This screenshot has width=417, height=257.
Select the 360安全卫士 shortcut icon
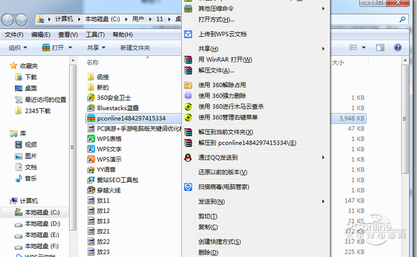pyautogui.click(x=91, y=98)
